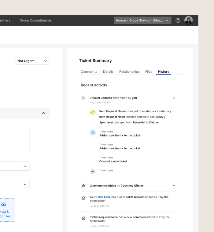Open the Not Urgent priority dropdown

click(33, 61)
